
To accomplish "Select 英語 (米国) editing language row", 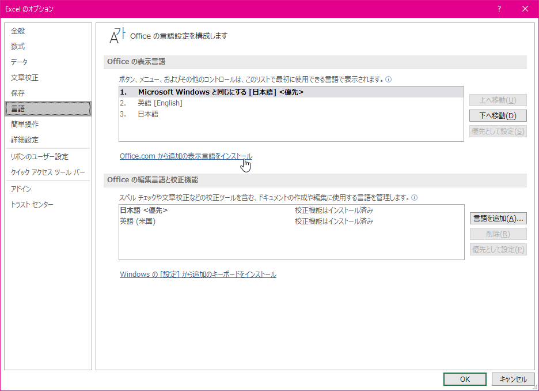I will point(291,221).
